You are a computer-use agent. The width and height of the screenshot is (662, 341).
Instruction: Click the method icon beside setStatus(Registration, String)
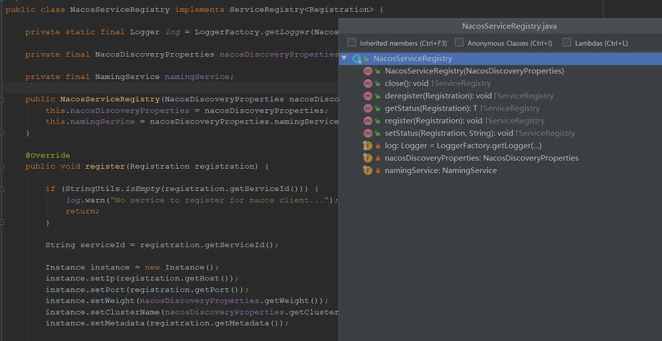coord(367,133)
